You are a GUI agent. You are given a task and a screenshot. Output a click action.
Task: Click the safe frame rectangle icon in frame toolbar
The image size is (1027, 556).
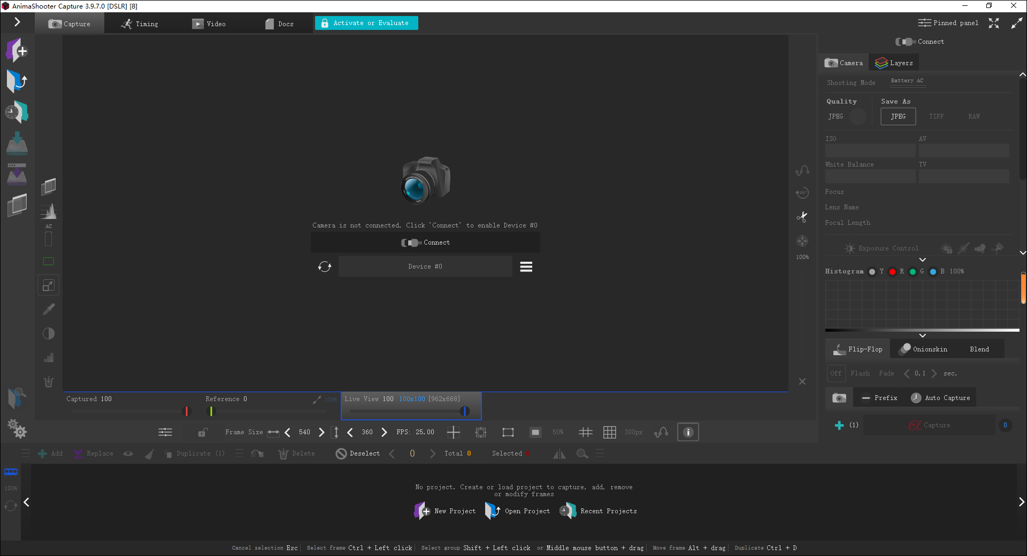pos(508,432)
